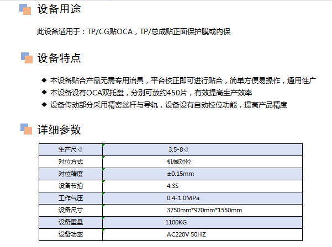Select the 设备特点 heading text
The height and width of the screenshot is (247, 332).
click(59, 58)
